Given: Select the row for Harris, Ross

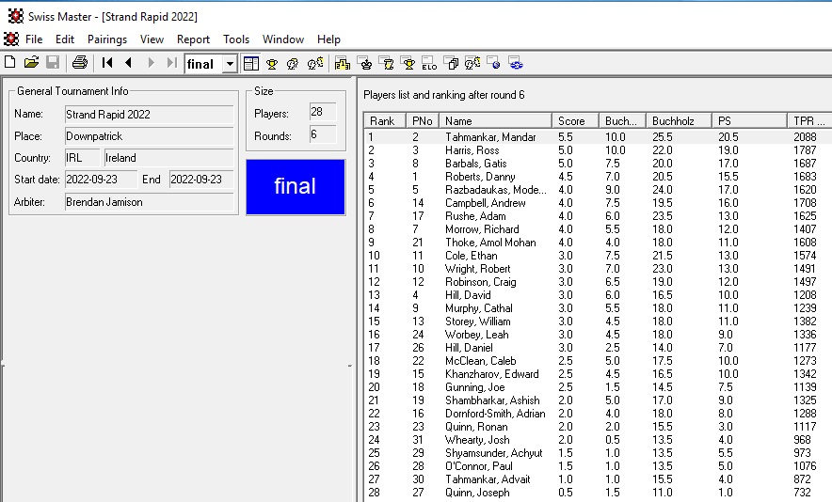Looking at the screenshot, I should click(x=472, y=150).
